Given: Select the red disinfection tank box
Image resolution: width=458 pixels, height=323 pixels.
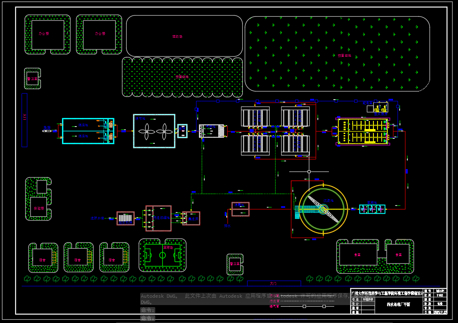Looking at the screenshot, I should click(x=240, y=209).
